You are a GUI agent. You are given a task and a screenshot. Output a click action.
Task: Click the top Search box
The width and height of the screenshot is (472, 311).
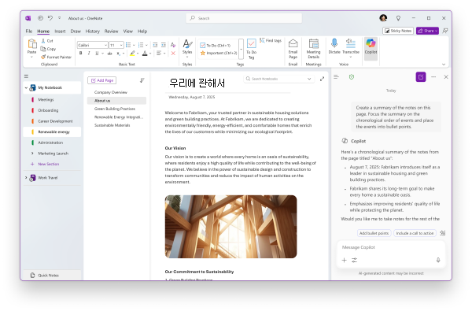click(x=244, y=18)
